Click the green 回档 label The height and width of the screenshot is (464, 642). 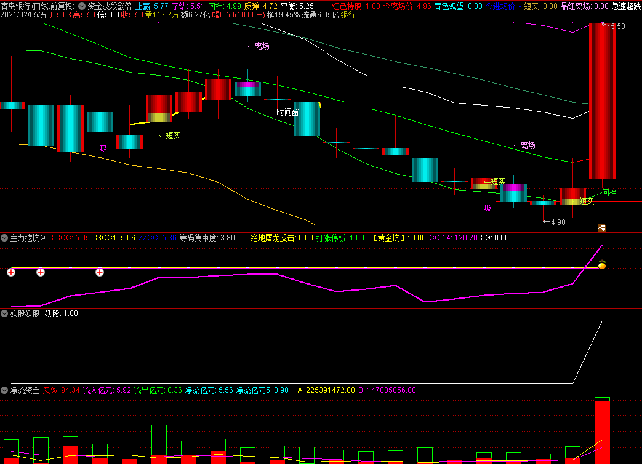click(x=609, y=192)
